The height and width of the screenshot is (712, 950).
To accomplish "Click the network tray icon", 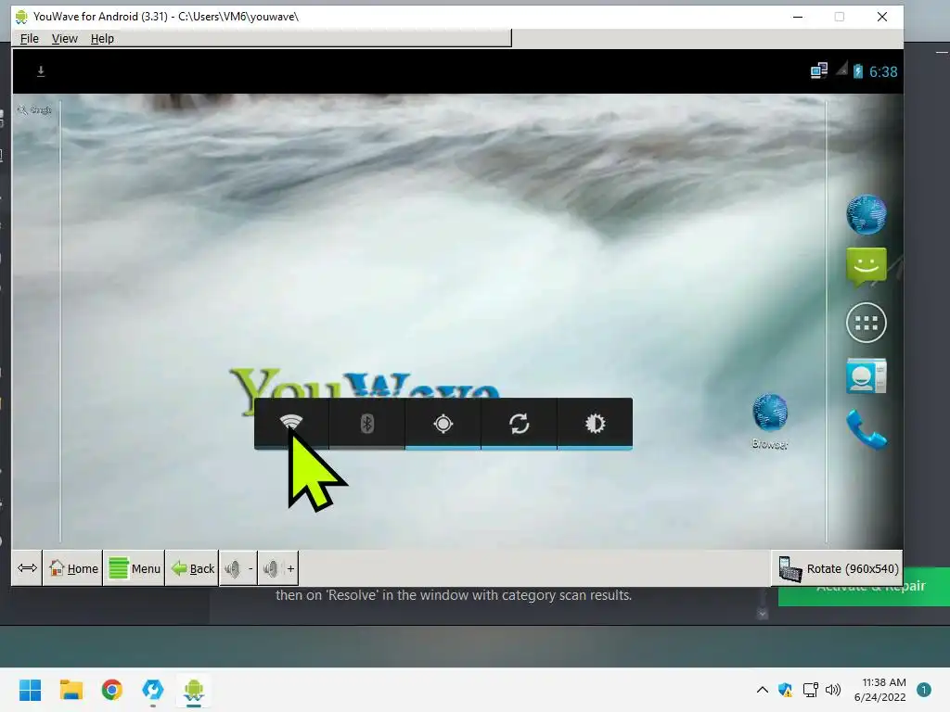I will tap(810, 690).
